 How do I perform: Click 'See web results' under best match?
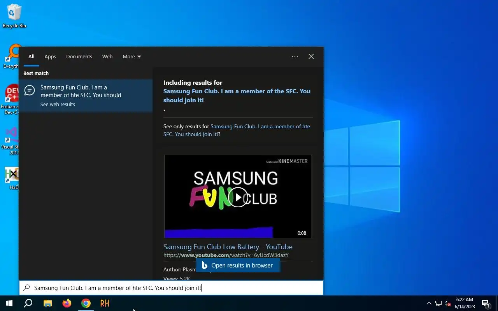[58, 104]
